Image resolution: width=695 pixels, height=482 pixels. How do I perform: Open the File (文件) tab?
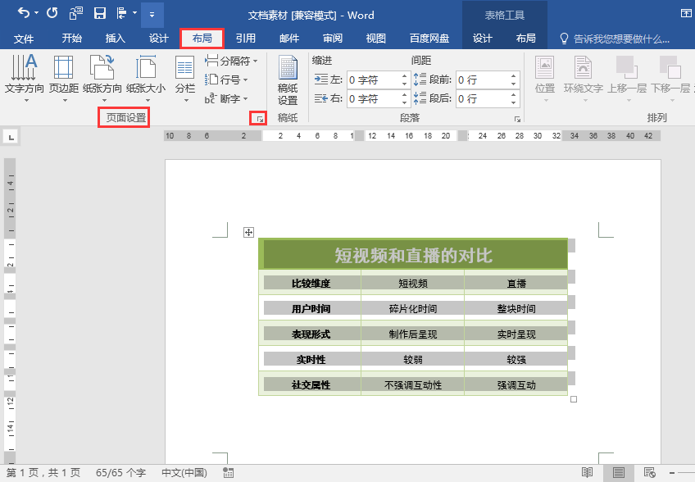(24, 39)
